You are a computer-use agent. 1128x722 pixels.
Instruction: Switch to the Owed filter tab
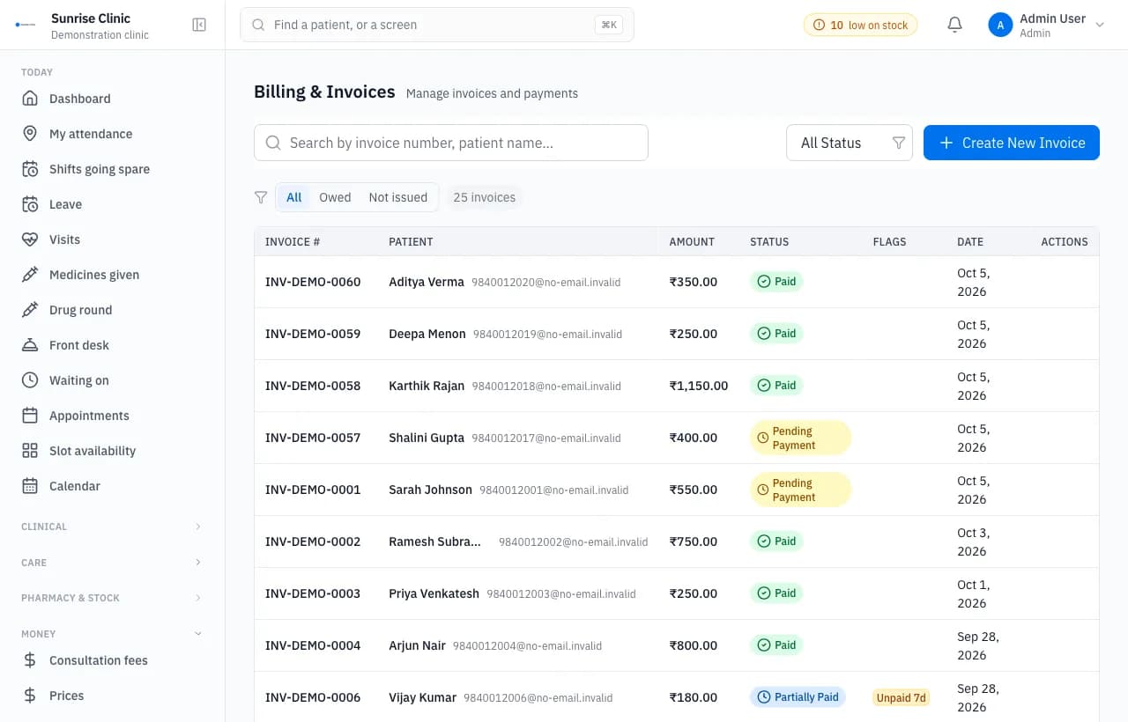[x=335, y=197]
